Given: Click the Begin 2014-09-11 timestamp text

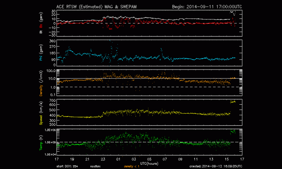Looking at the screenshot, I should (207, 6).
